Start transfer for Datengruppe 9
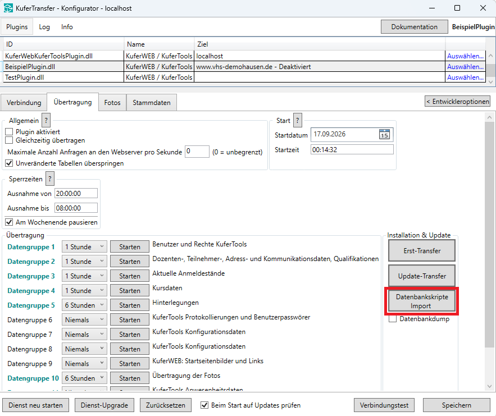The height and width of the screenshot is (416, 496). 130,363
